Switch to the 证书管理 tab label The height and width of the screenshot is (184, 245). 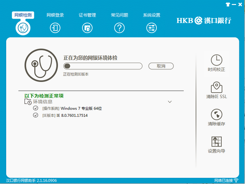point(87,15)
